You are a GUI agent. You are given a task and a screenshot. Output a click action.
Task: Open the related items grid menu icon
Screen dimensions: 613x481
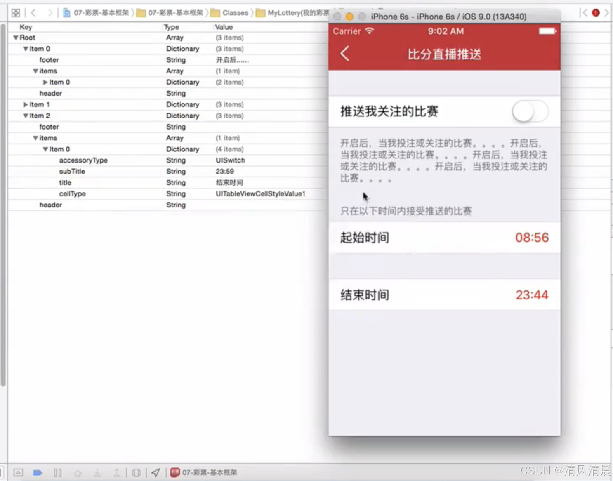16,13
